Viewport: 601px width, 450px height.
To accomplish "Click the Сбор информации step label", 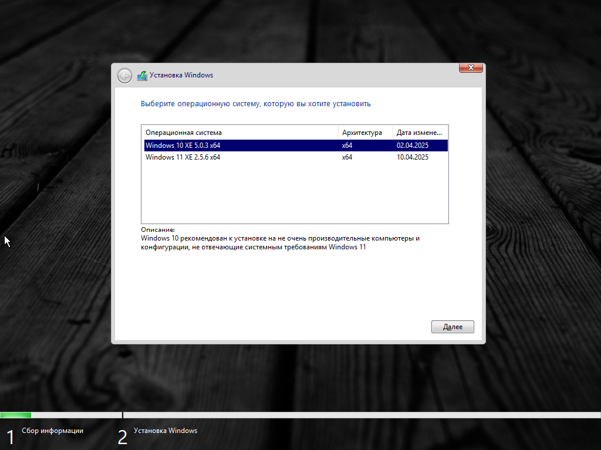I will (52, 431).
